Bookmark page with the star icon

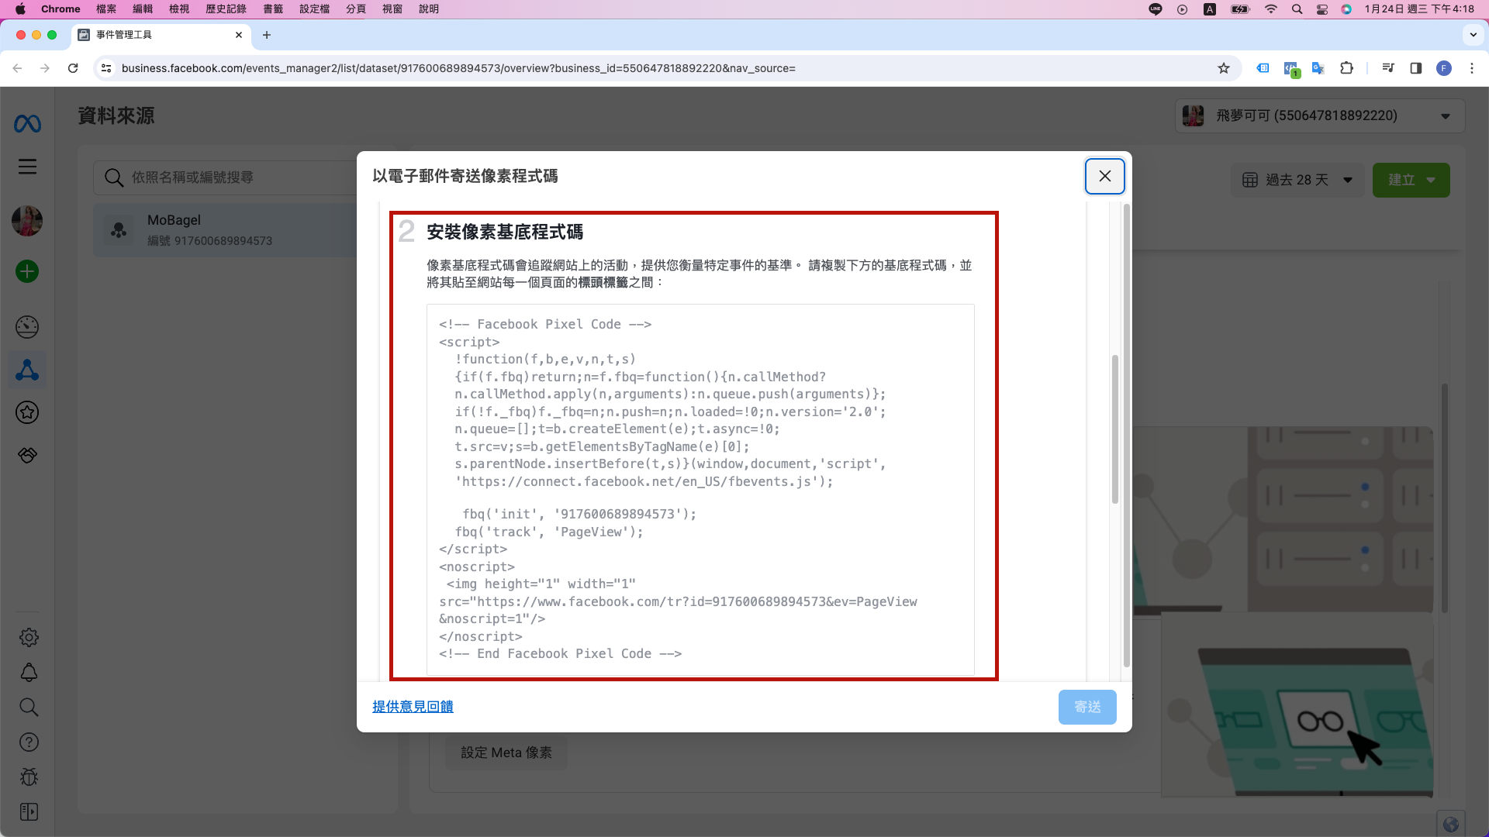pos(1224,68)
